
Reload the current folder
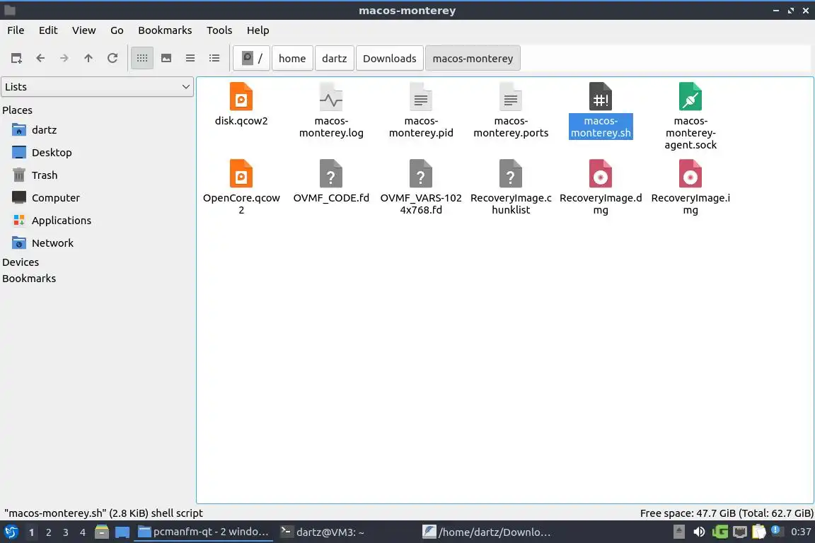pyautogui.click(x=112, y=58)
